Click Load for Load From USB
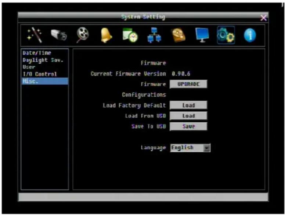 188,116
